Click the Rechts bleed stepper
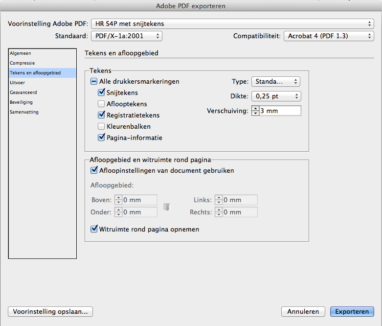This screenshot has width=382, height=326. 219,212
